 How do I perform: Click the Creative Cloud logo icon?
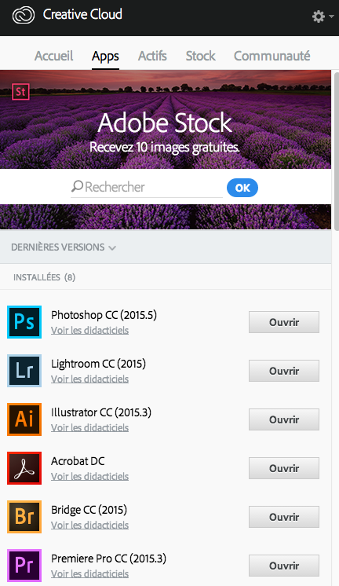point(23,16)
